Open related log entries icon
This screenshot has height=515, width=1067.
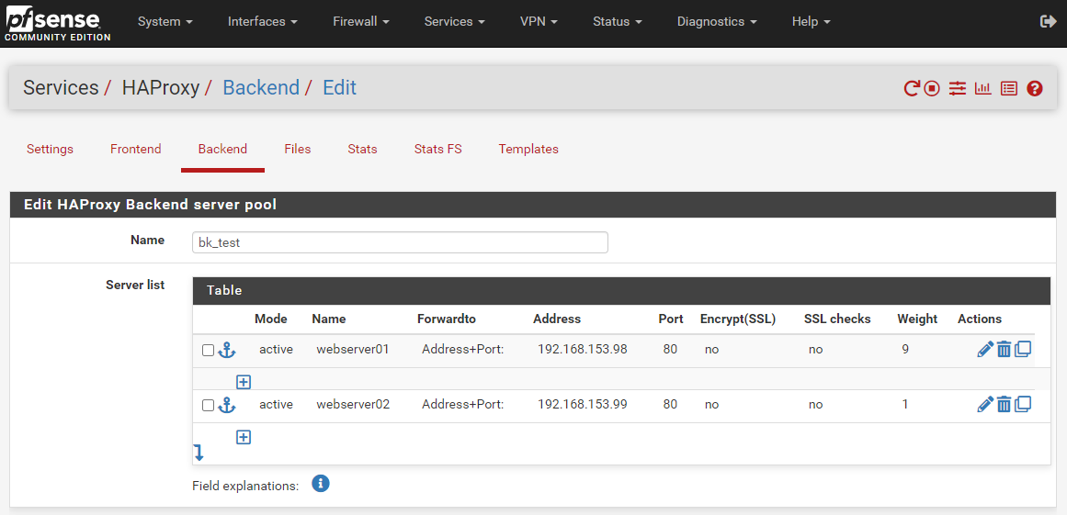(x=1008, y=88)
